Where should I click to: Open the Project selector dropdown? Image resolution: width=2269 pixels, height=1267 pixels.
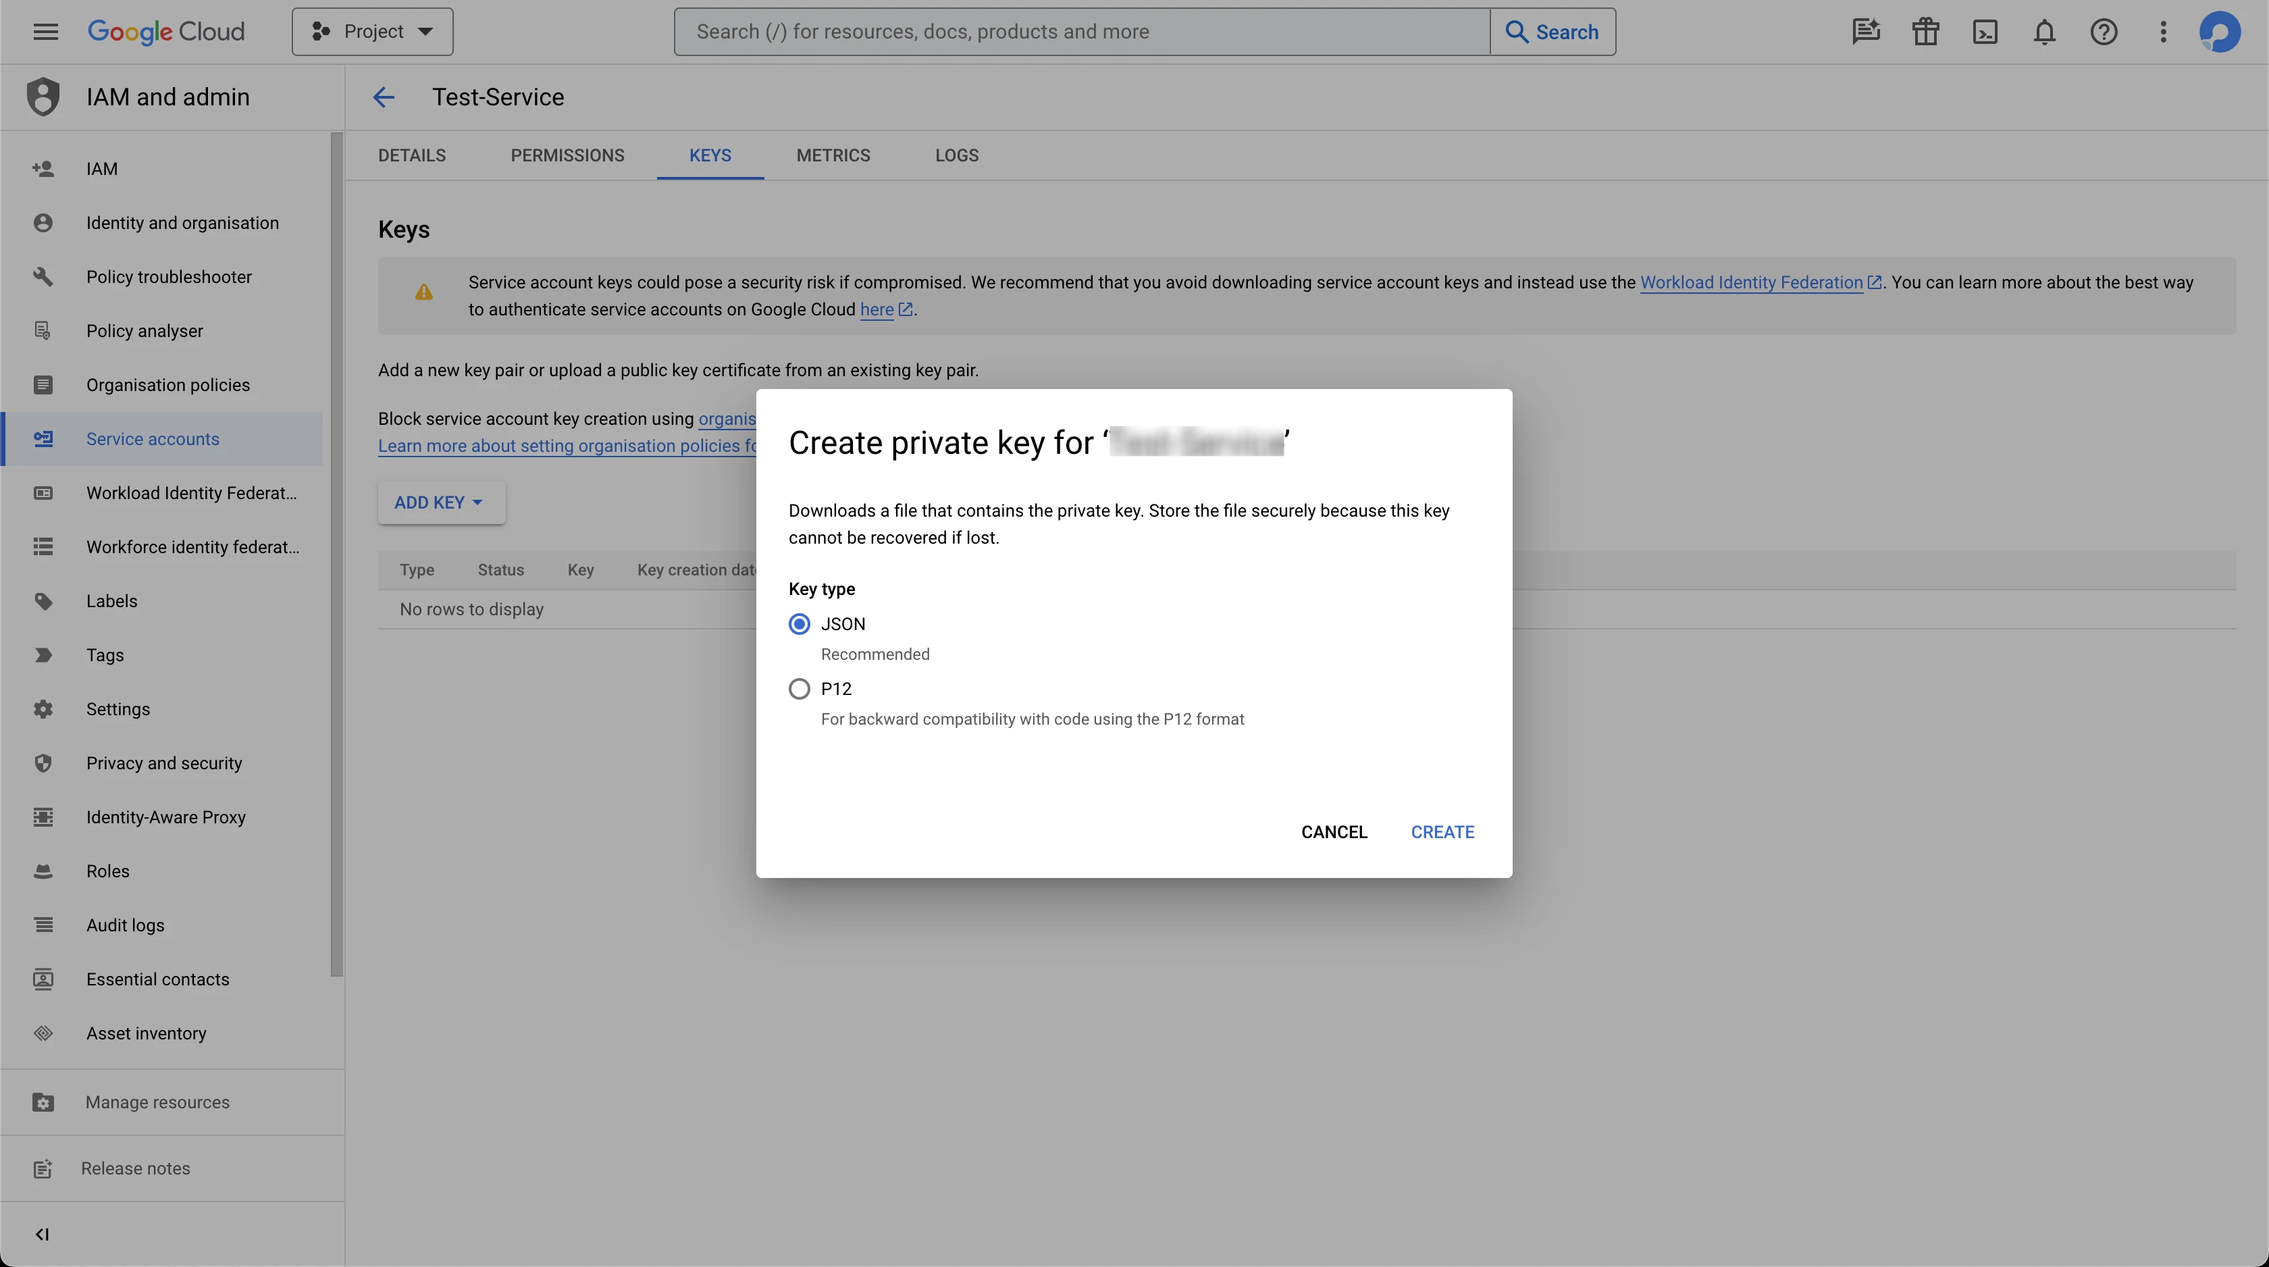373,32
